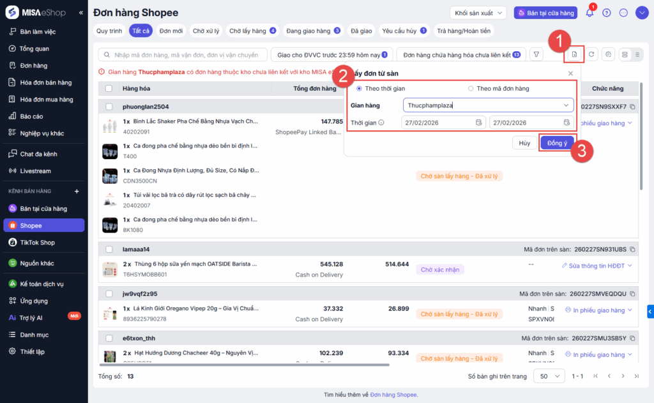Copy order code 260227SN931UBS

(x=632, y=249)
